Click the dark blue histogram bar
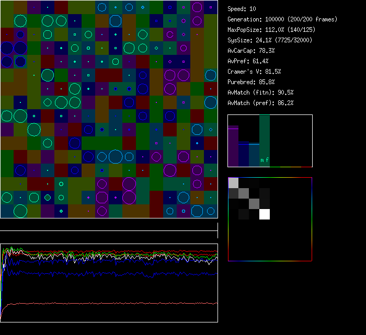 (244, 155)
